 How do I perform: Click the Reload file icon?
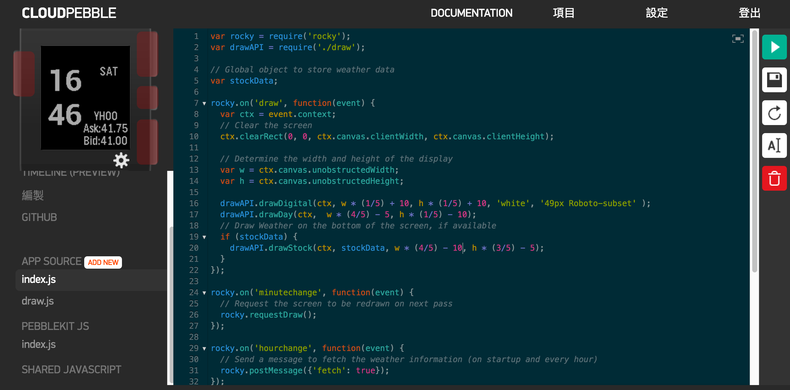[774, 113]
